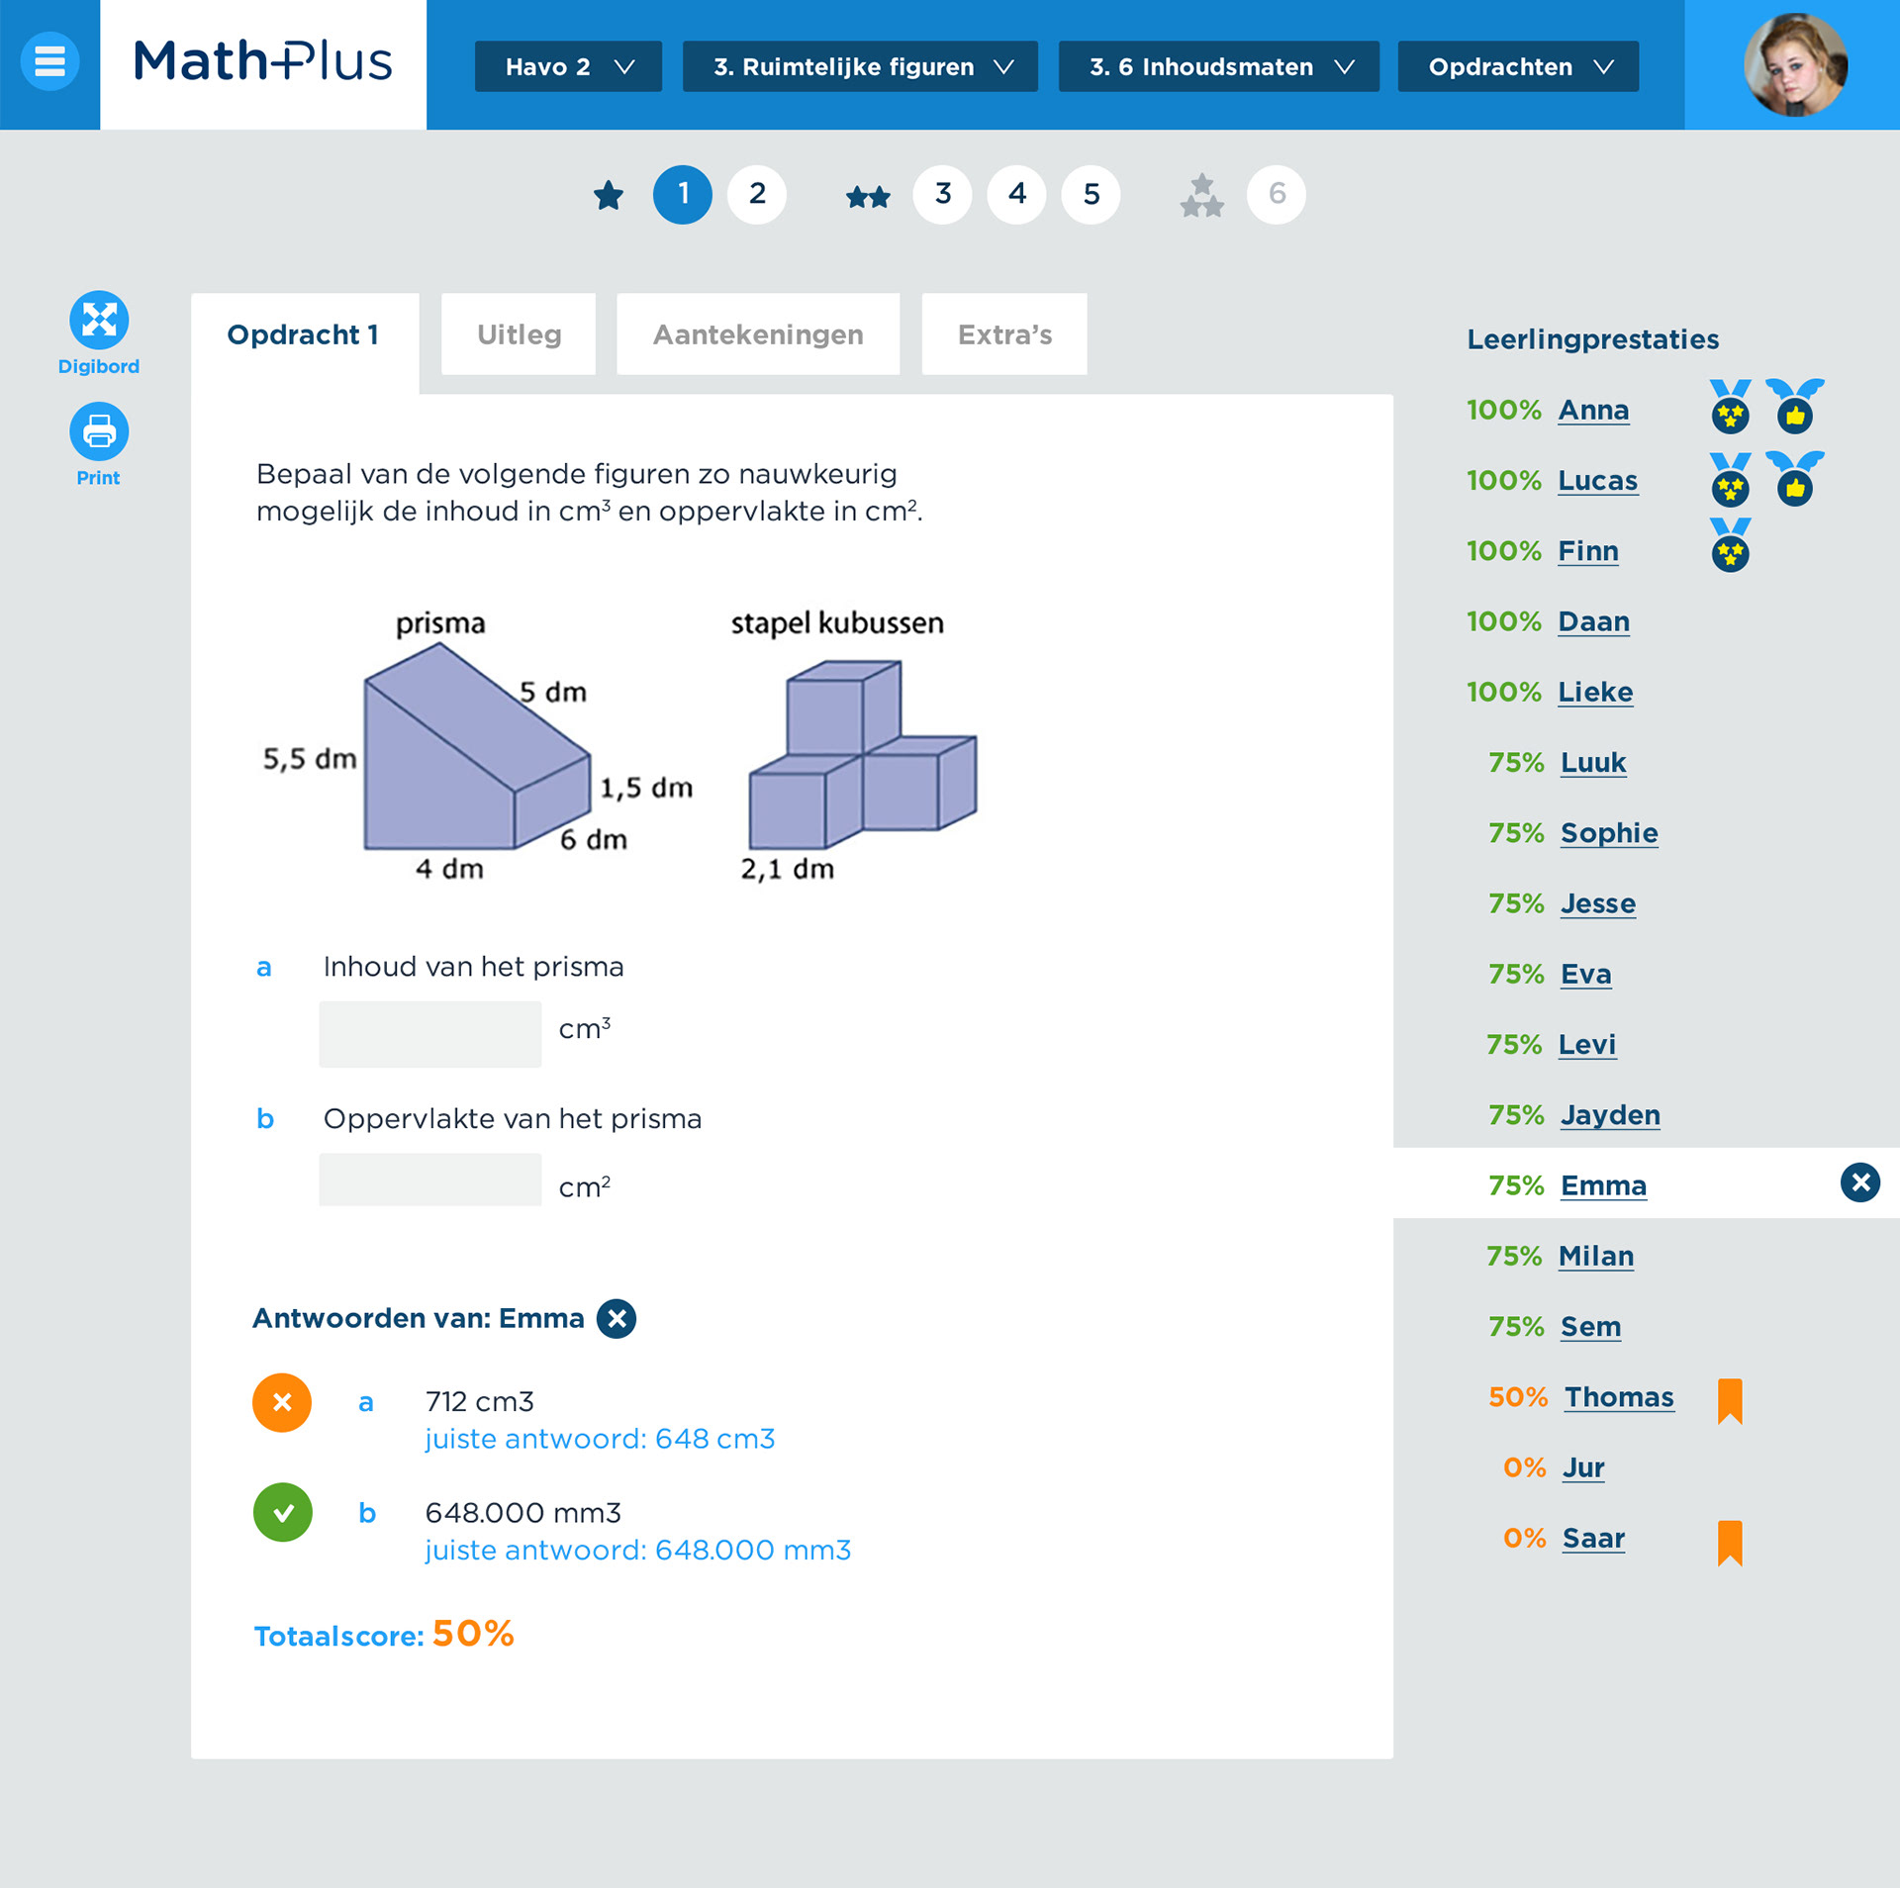Switch to the Aantekeningen tab

point(758,334)
